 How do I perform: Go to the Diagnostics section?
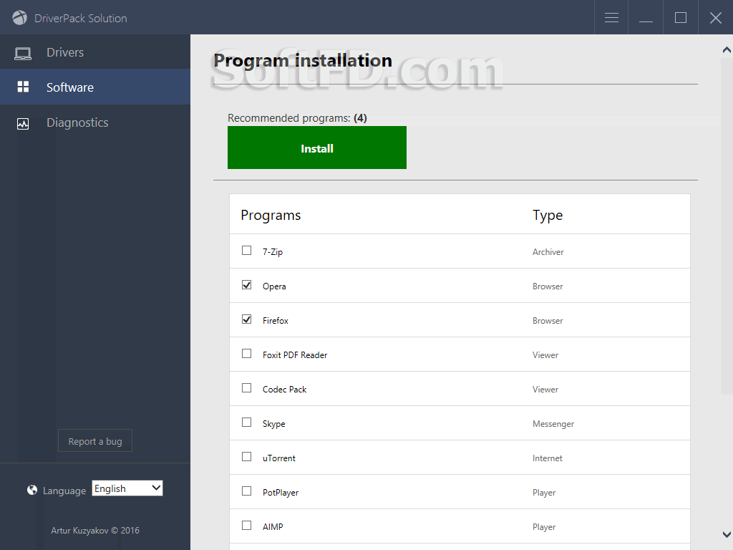(95, 122)
